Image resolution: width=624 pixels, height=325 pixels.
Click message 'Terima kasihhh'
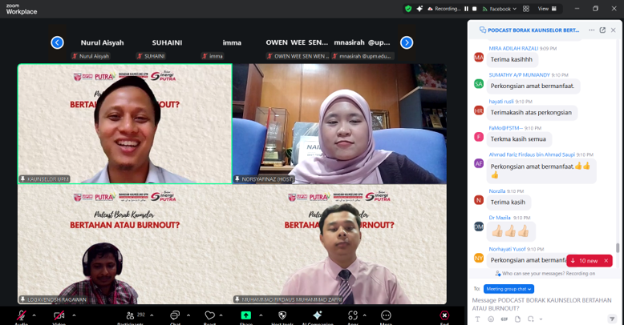(x=512, y=59)
